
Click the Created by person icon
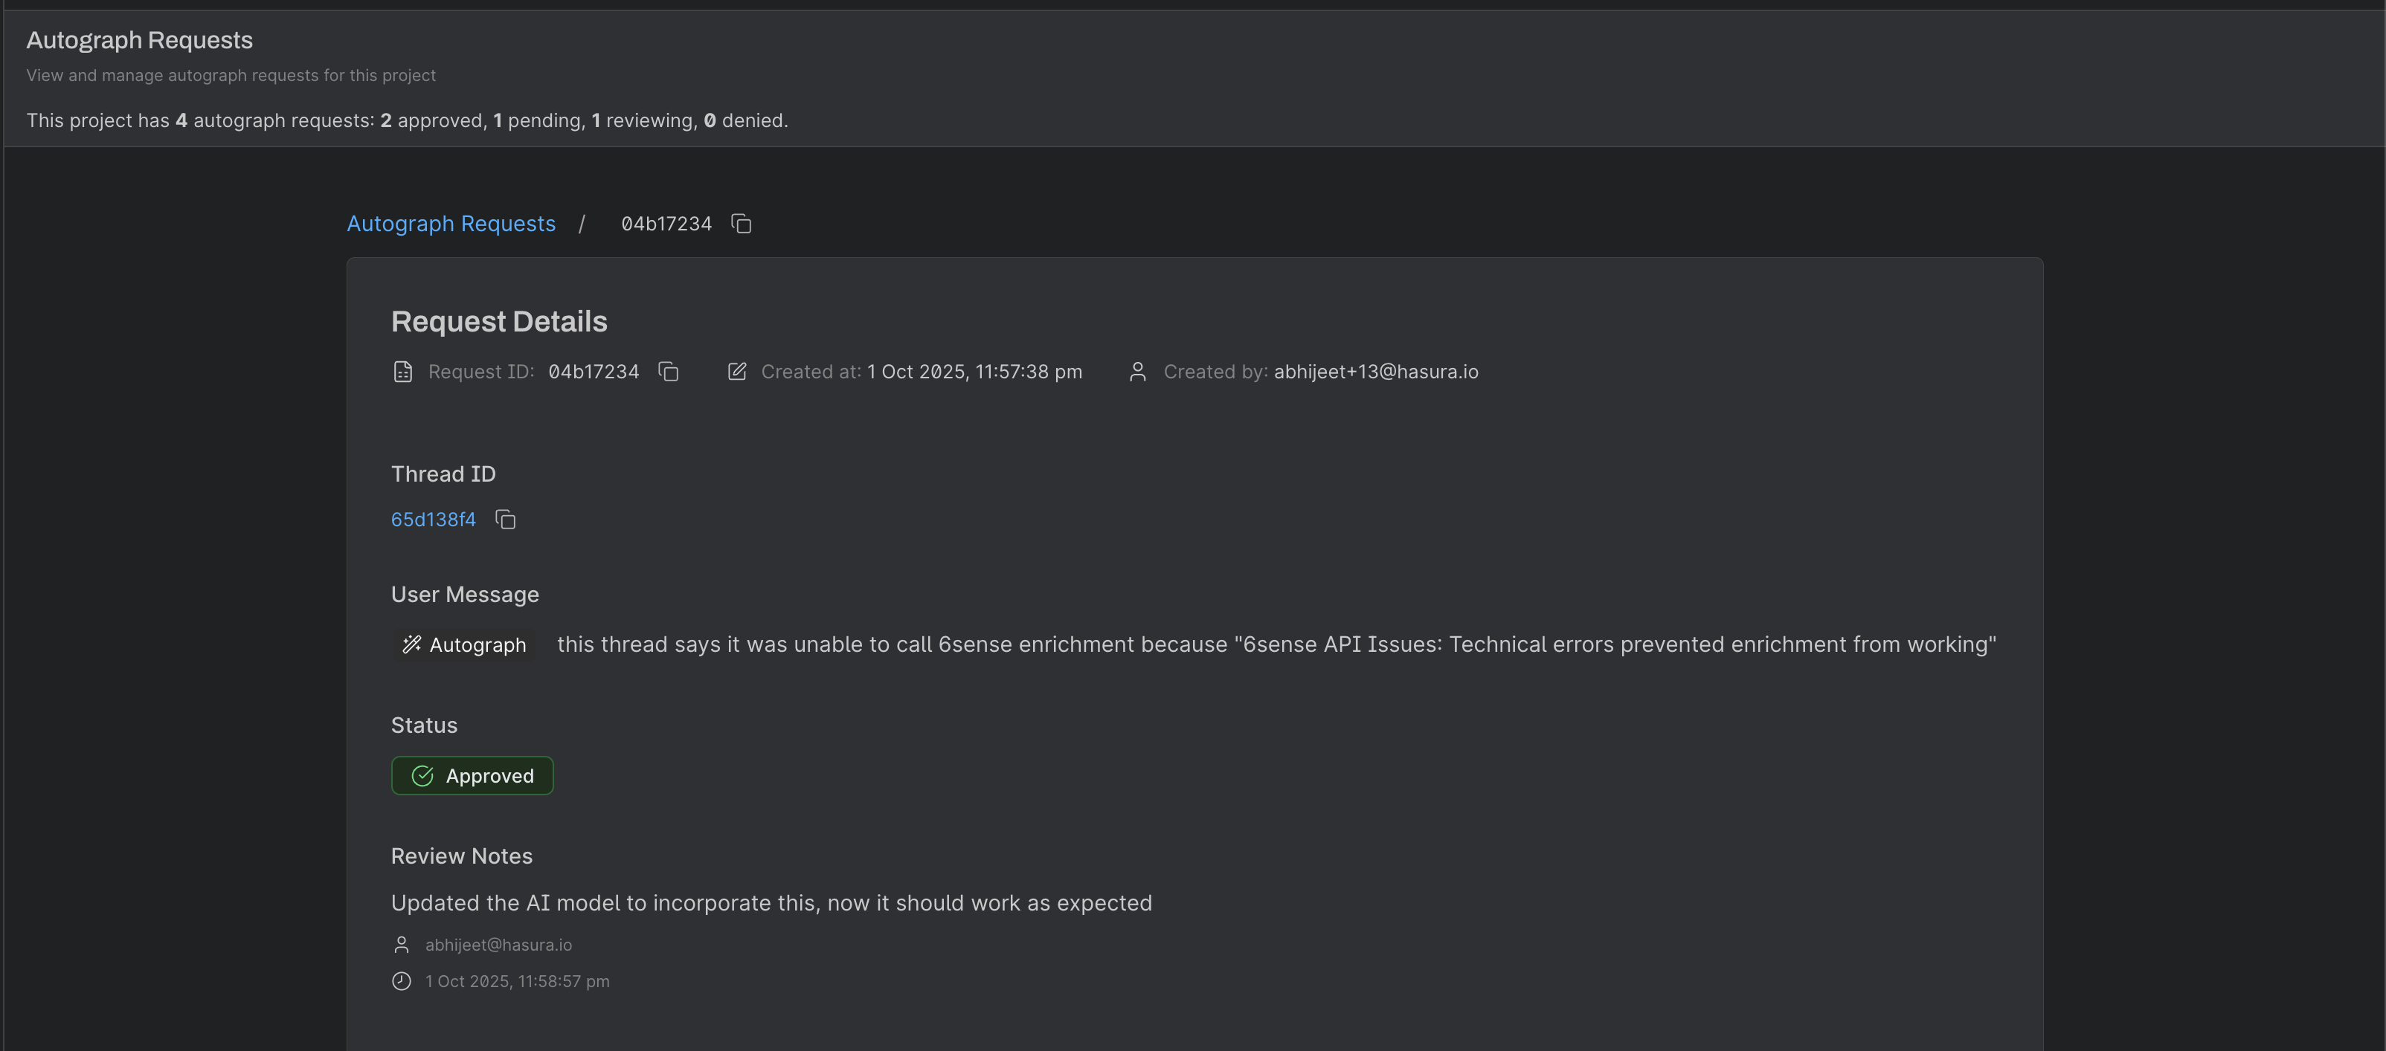click(x=1137, y=372)
